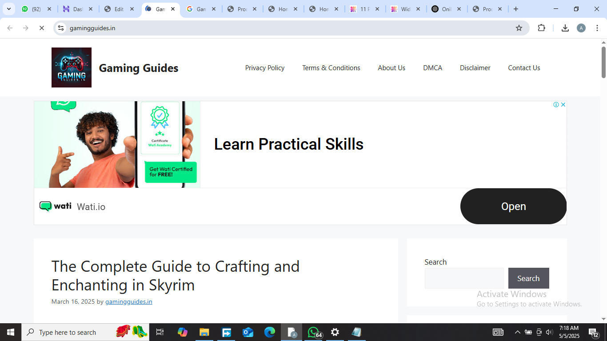Close the active Gaming Guides tab

click(173, 9)
